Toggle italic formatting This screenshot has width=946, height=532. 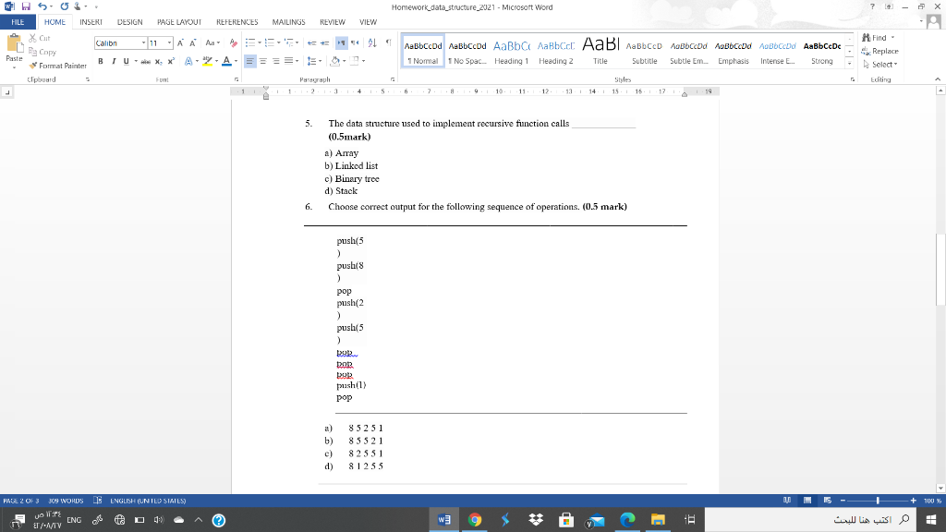pos(113,61)
